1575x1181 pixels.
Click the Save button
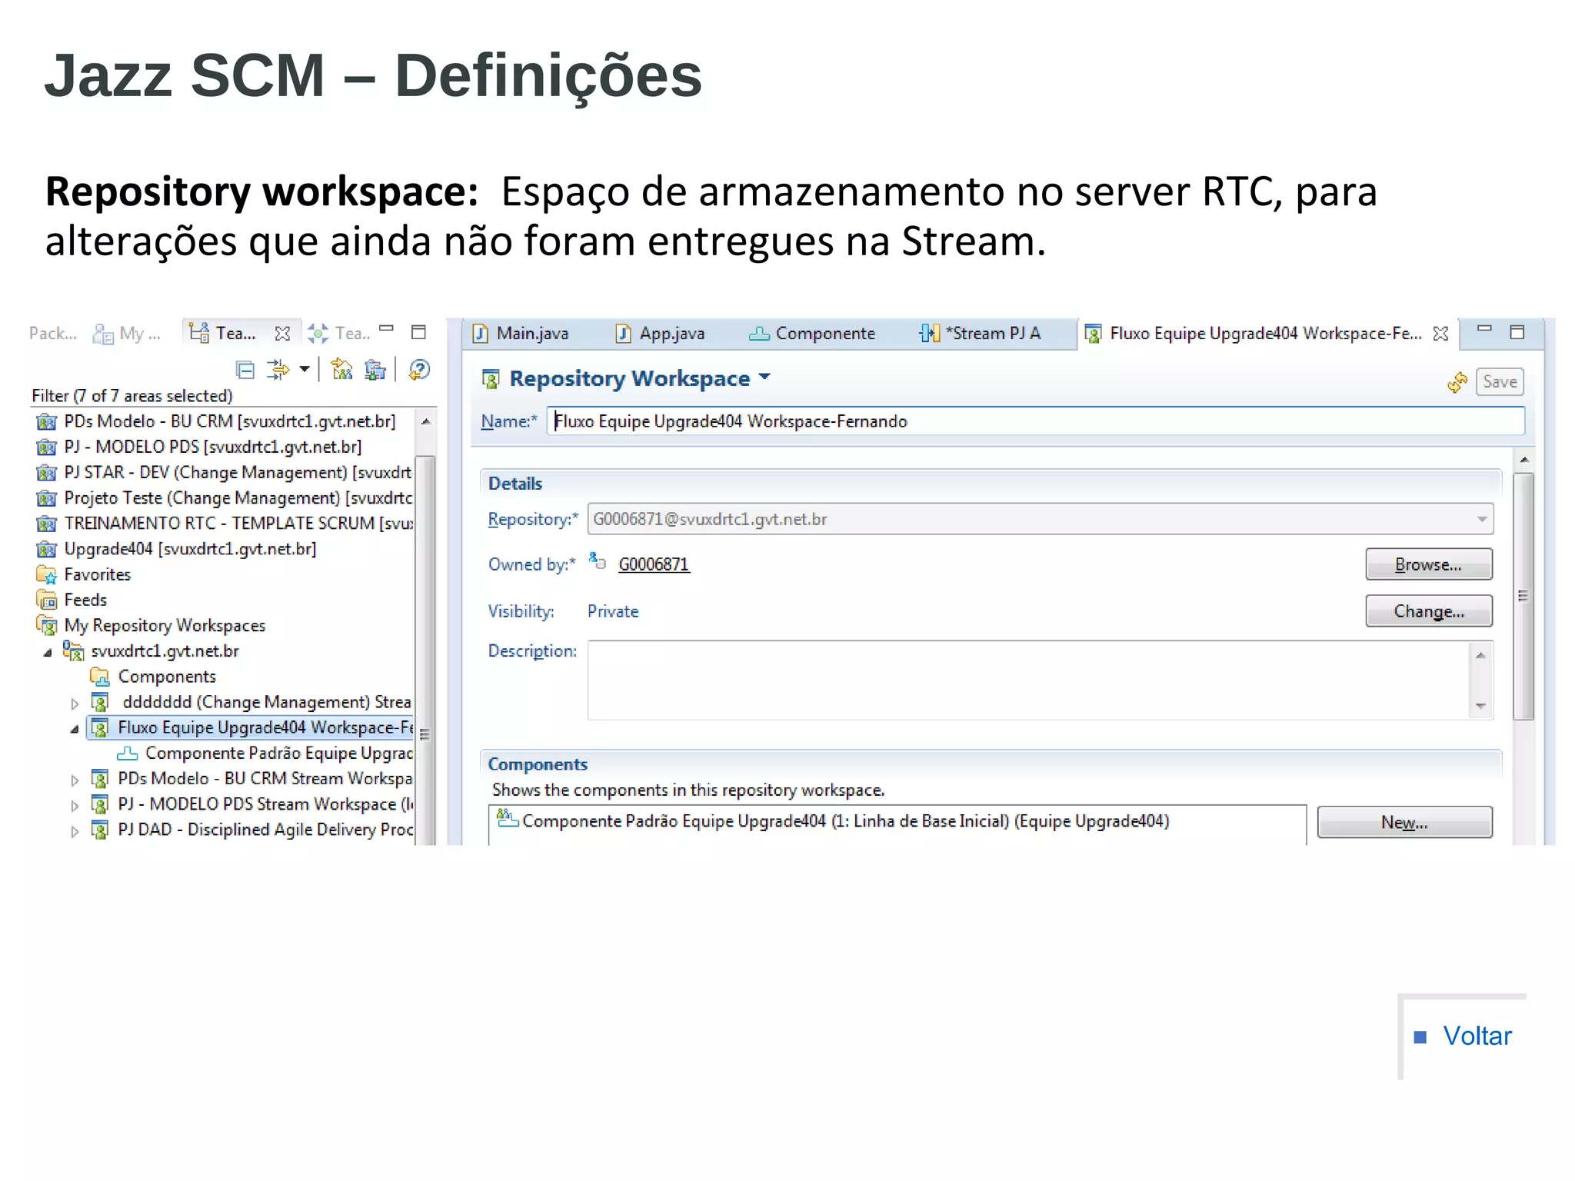click(1500, 382)
